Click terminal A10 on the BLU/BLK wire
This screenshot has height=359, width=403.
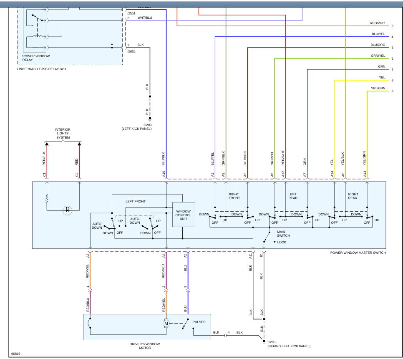164,174
